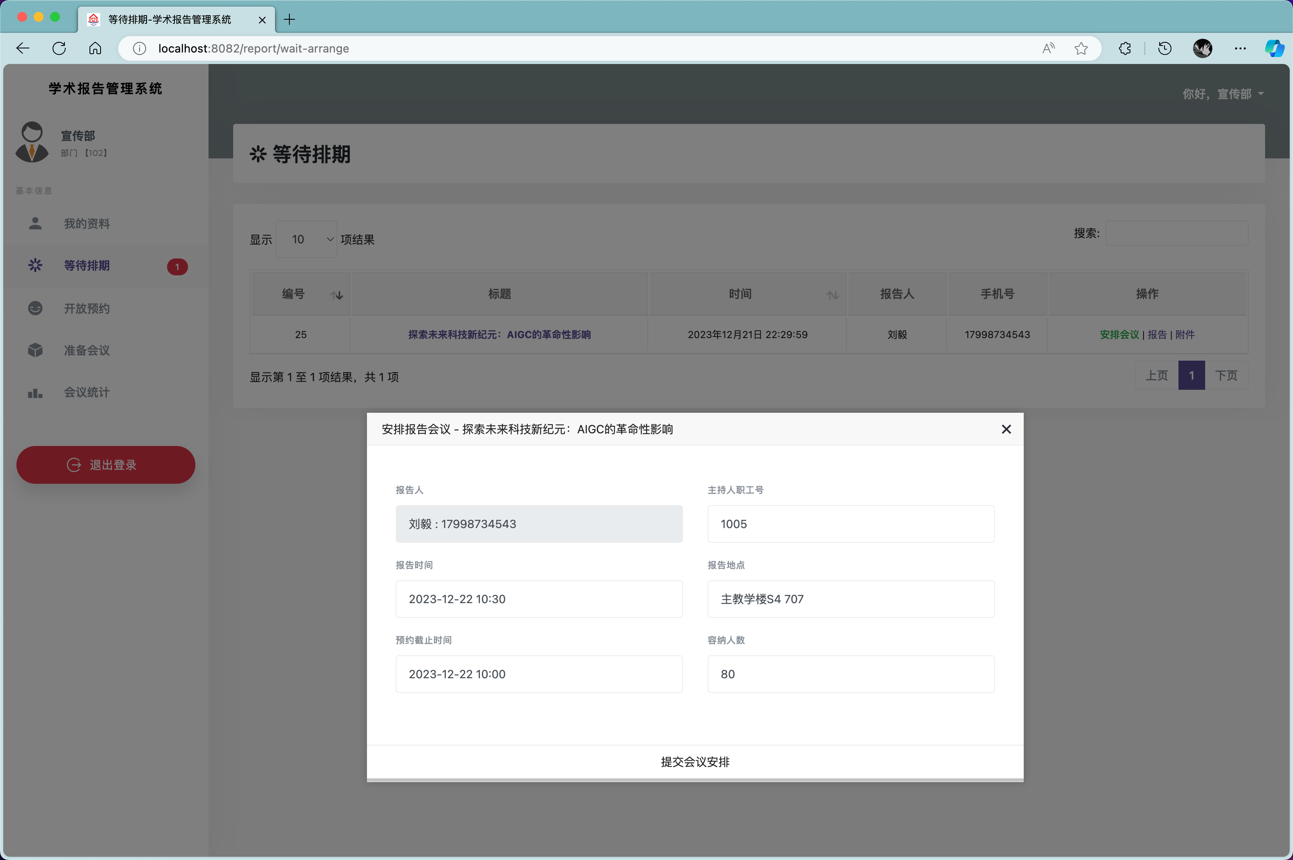Click the 退出登录 logout button
The height and width of the screenshot is (860, 1293).
point(106,464)
